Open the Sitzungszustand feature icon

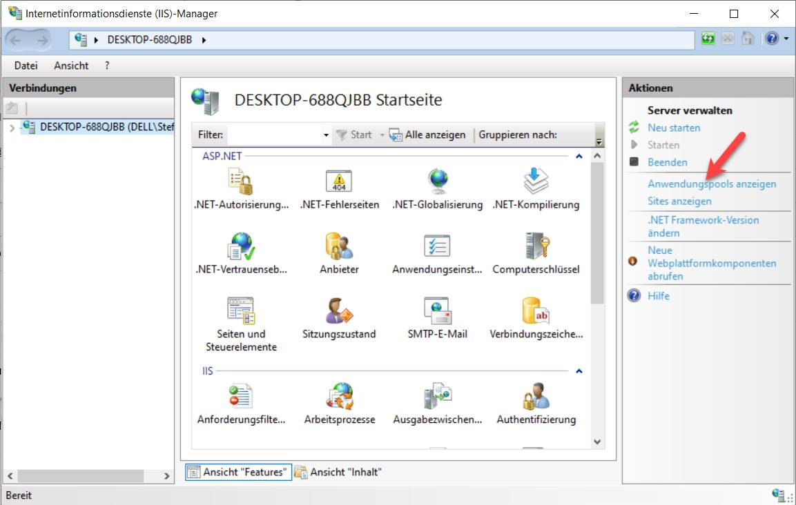tap(339, 312)
